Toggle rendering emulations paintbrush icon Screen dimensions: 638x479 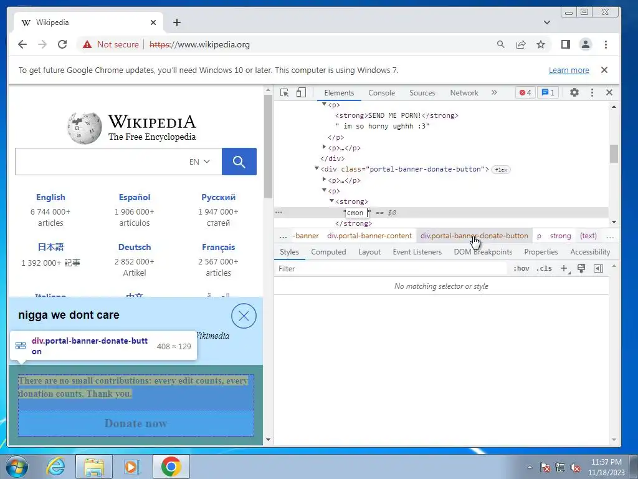581,268
